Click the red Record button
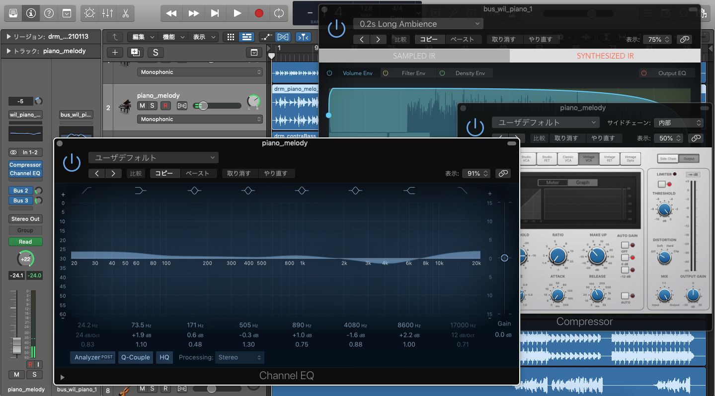This screenshot has height=396, width=715. pyautogui.click(x=259, y=13)
